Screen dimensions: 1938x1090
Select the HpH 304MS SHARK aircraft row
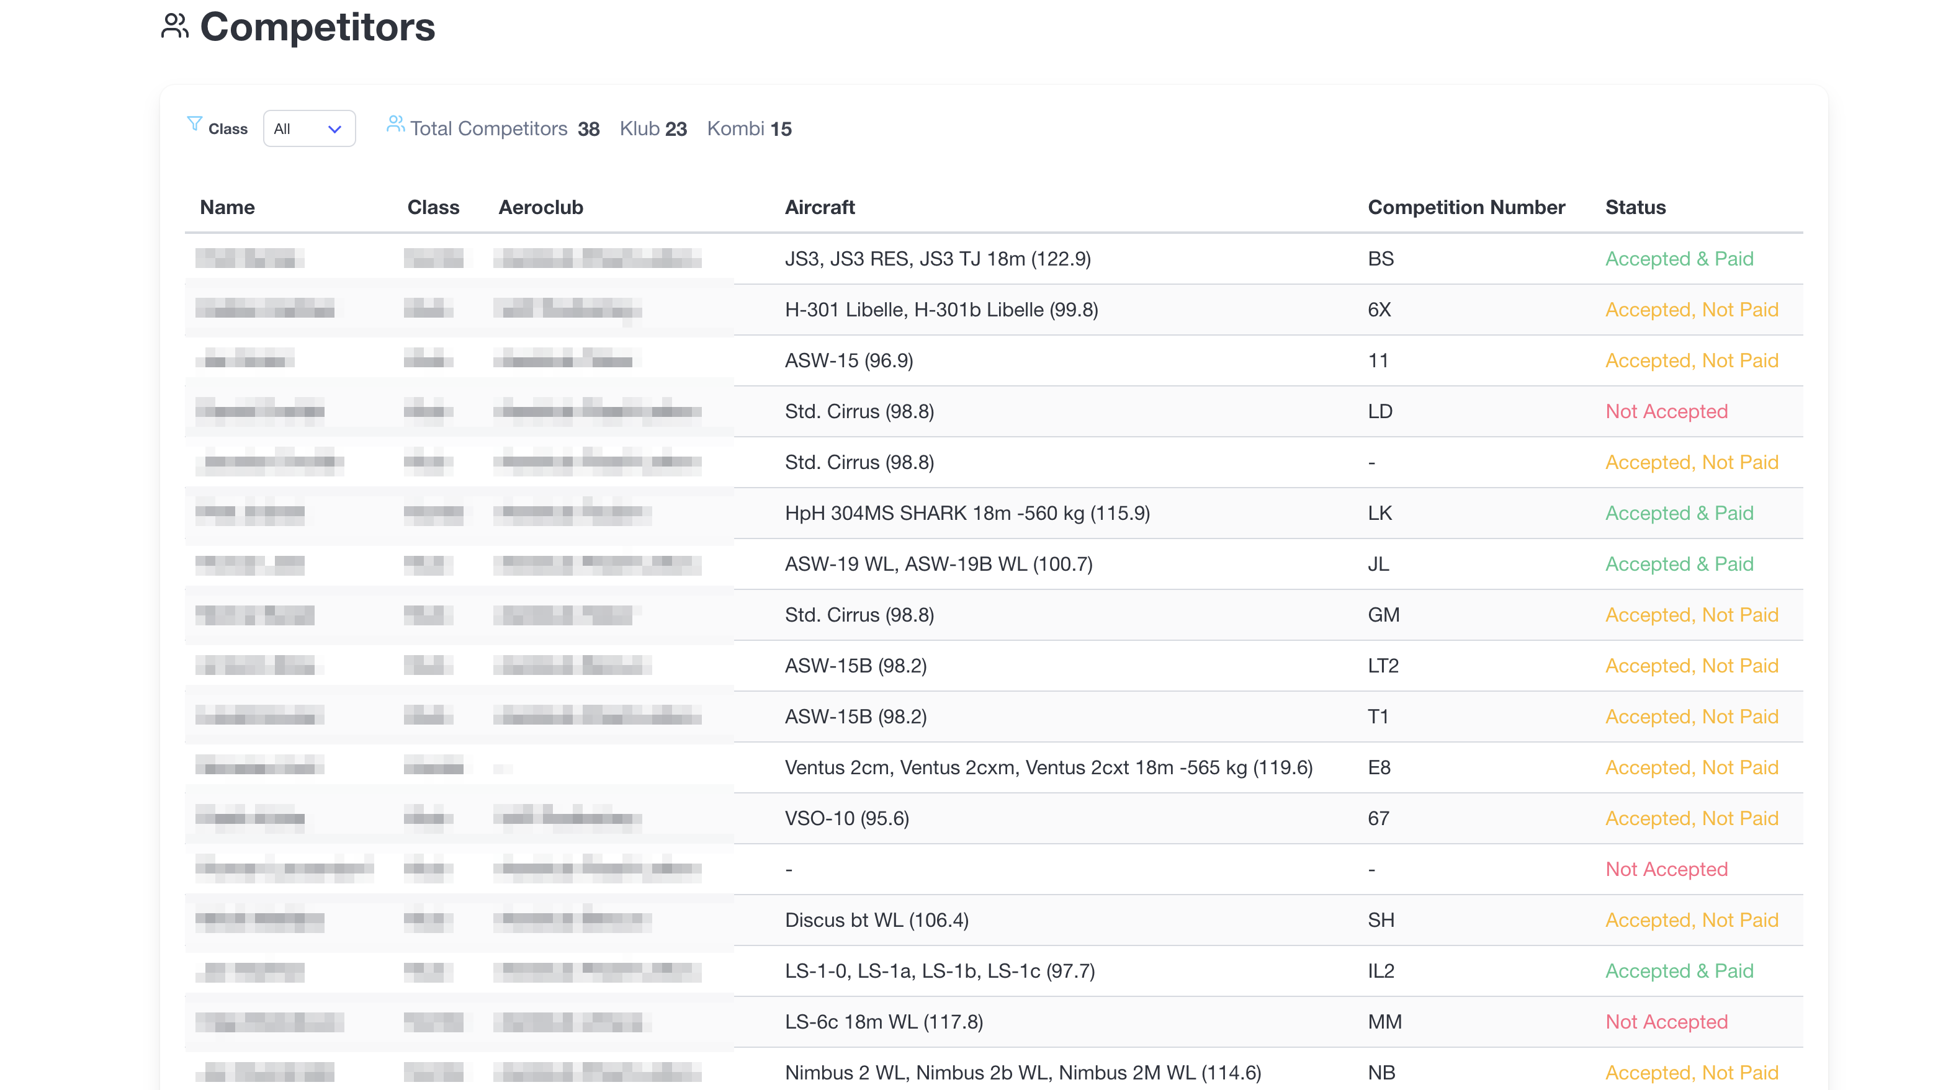(x=967, y=513)
